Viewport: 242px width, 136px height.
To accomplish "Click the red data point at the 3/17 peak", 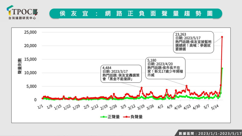I will click(142, 88).
